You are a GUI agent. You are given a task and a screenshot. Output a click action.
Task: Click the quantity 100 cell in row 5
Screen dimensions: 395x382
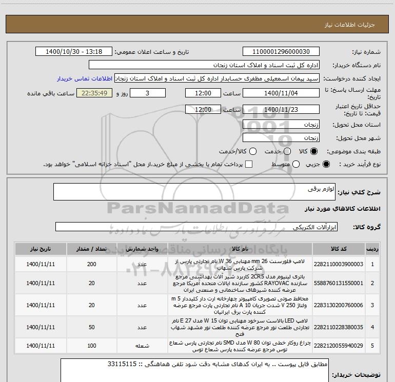tap(92, 346)
